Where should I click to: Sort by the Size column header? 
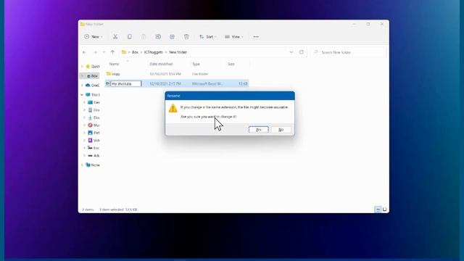click(x=231, y=64)
